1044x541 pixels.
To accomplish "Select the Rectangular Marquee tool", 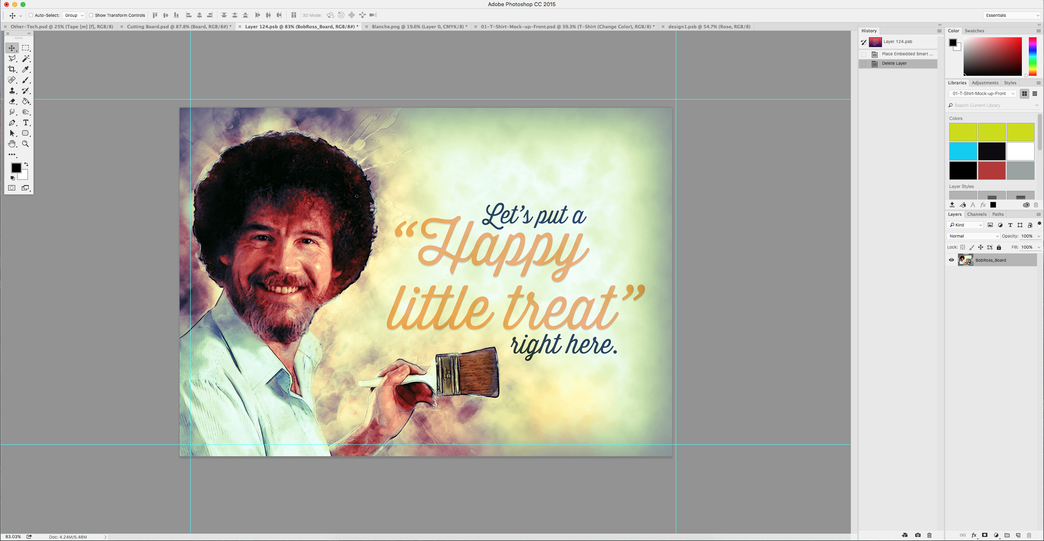I will tap(25, 48).
